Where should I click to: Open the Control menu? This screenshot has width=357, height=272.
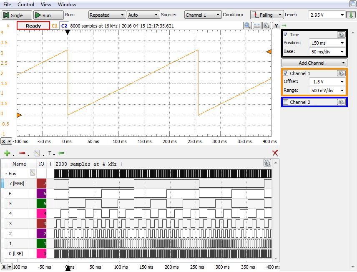(x=26, y=4)
